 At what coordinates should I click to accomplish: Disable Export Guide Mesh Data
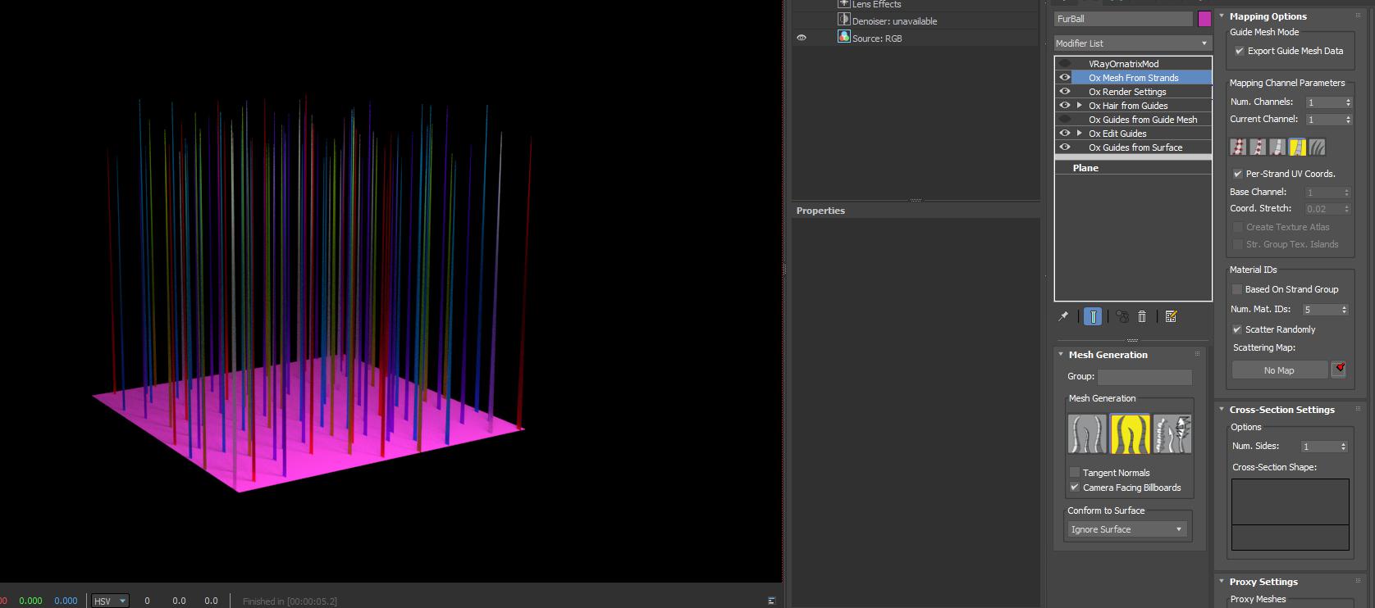tap(1240, 51)
